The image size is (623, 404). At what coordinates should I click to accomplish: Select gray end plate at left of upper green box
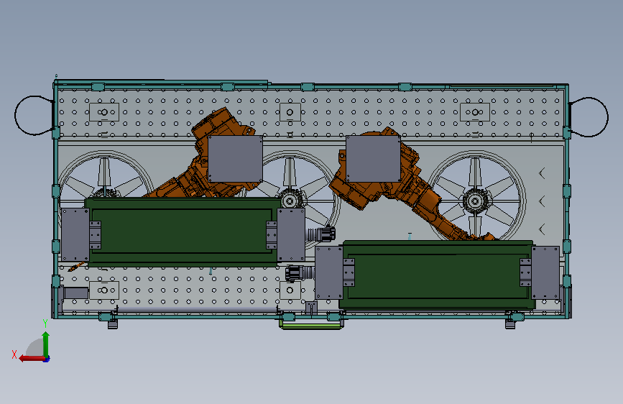coord(75,234)
